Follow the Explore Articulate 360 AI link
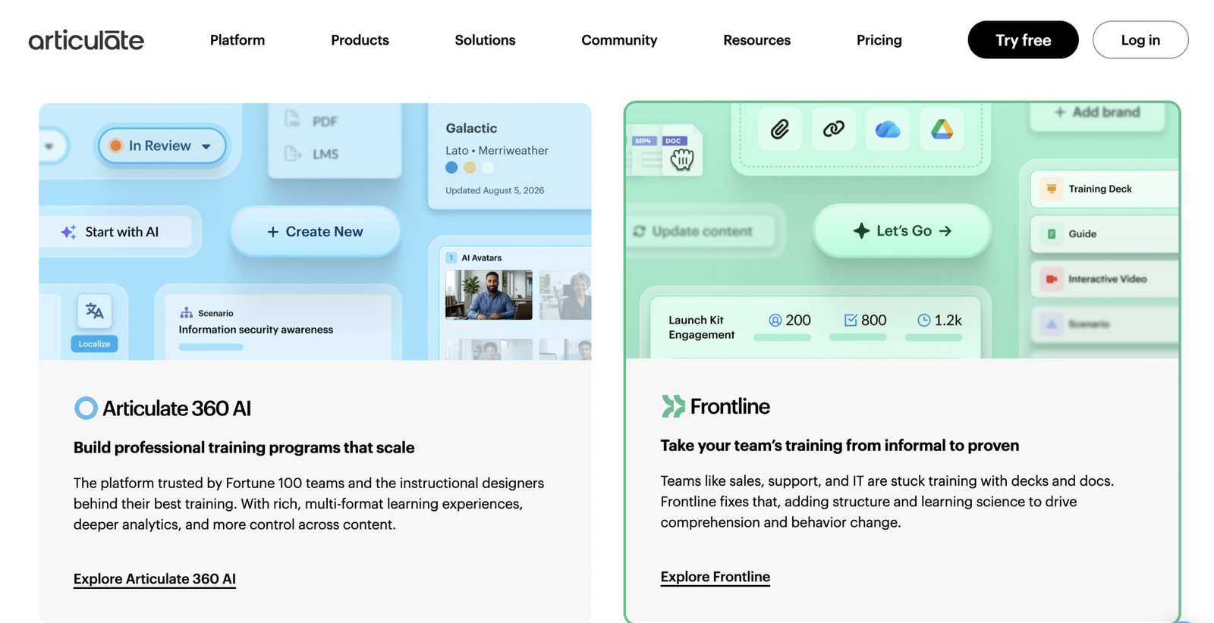This screenshot has width=1214, height=623. coord(155,579)
